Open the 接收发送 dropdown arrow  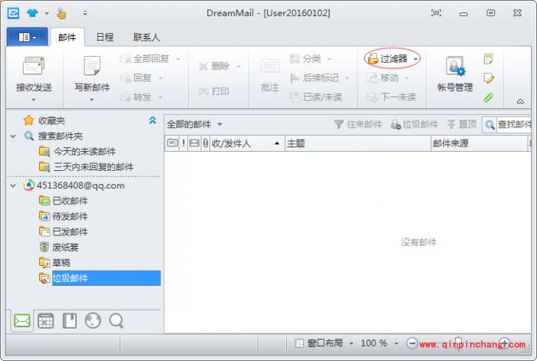34,100
